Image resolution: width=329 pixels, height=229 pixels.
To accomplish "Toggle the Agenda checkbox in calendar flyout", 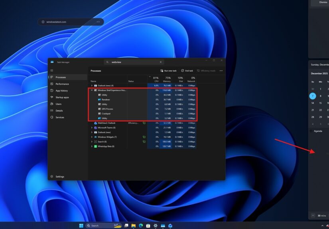I will [311, 131].
